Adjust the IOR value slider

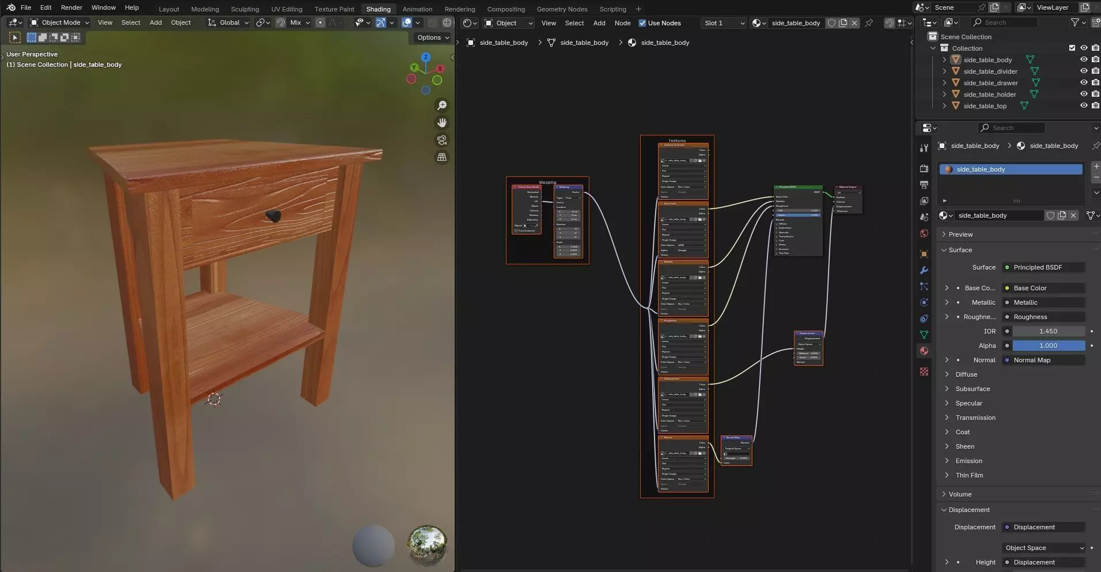coord(1049,331)
